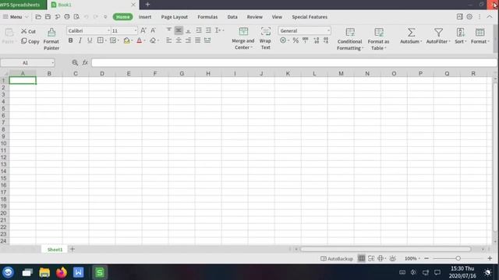499x280 pixels.
Task: Apply cell borders with the borders icon
Action: tap(101, 40)
